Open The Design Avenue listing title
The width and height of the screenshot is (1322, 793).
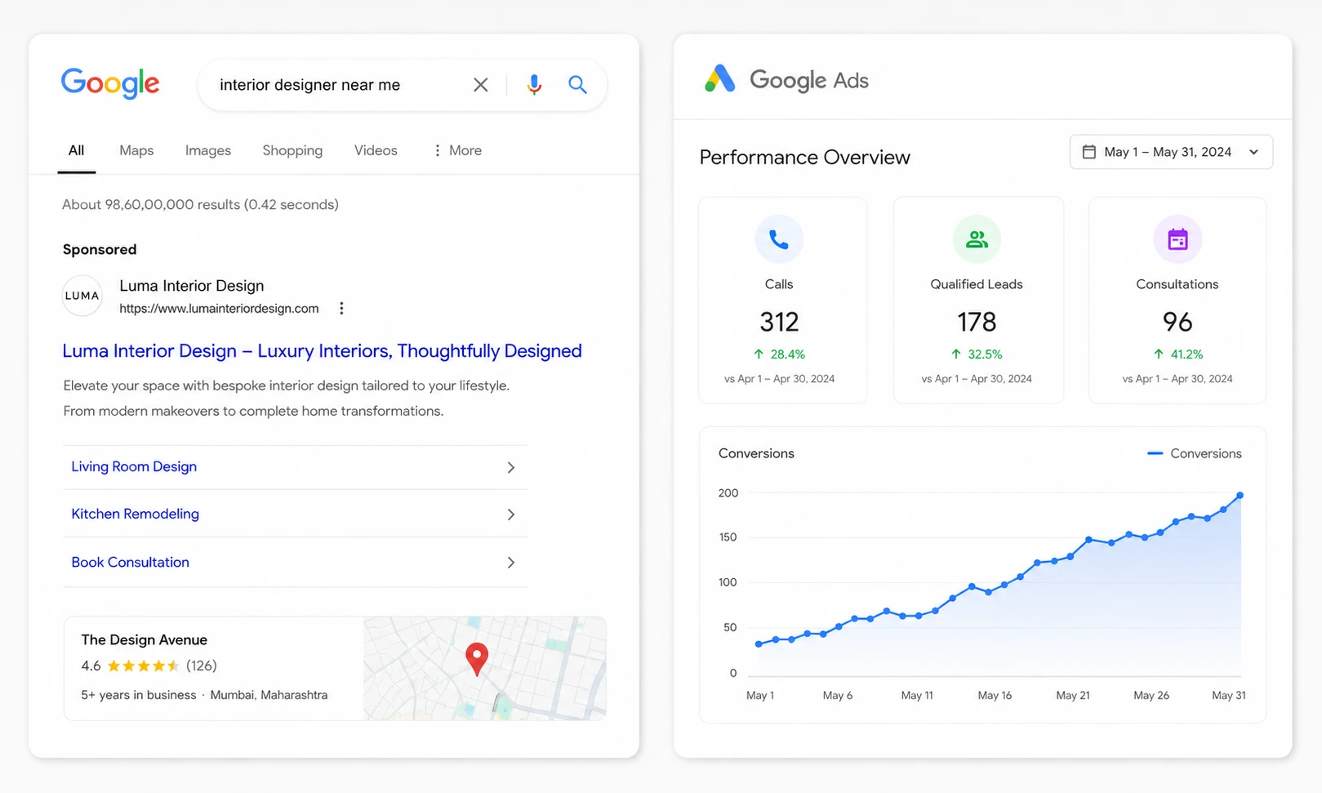(x=145, y=639)
